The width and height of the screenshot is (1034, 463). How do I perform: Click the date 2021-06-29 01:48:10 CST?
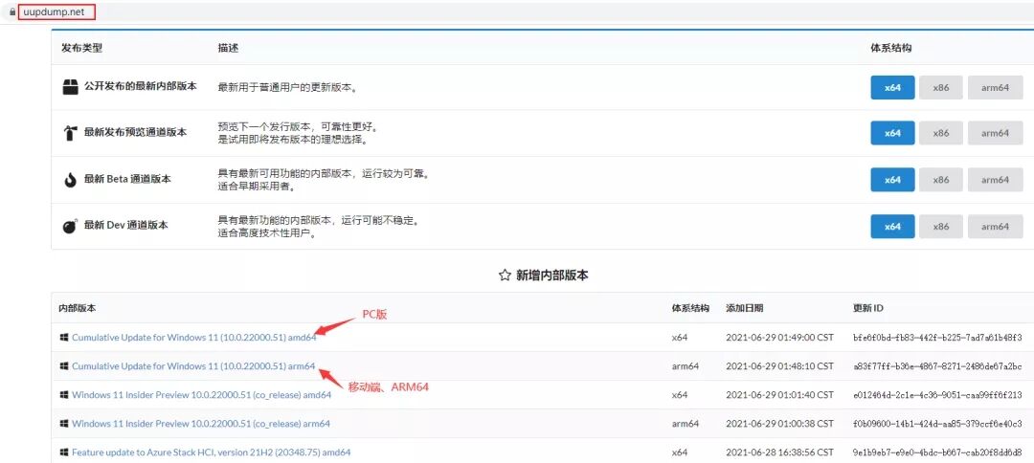(779, 366)
